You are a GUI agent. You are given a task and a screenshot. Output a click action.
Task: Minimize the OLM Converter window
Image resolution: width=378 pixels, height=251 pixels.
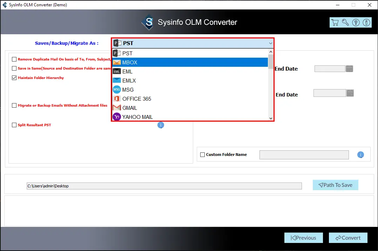click(337, 5)
